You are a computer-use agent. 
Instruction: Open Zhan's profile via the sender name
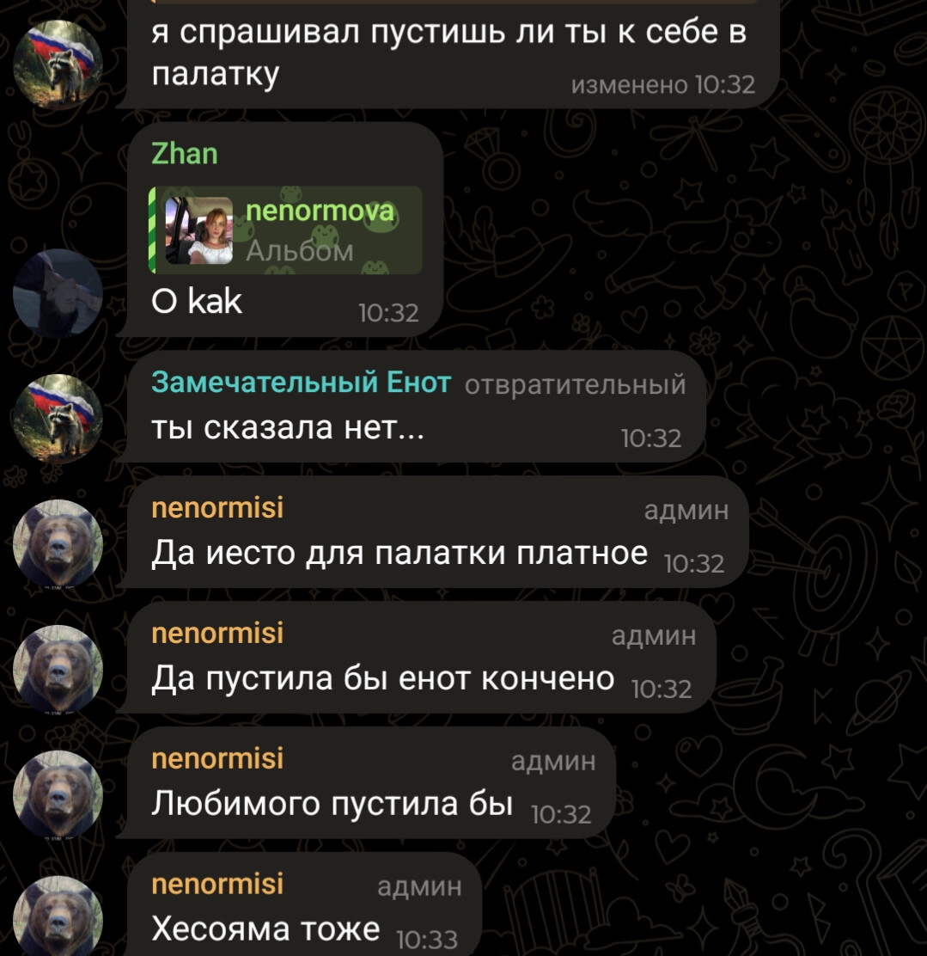pyautogui.click(x=184, y=153)
